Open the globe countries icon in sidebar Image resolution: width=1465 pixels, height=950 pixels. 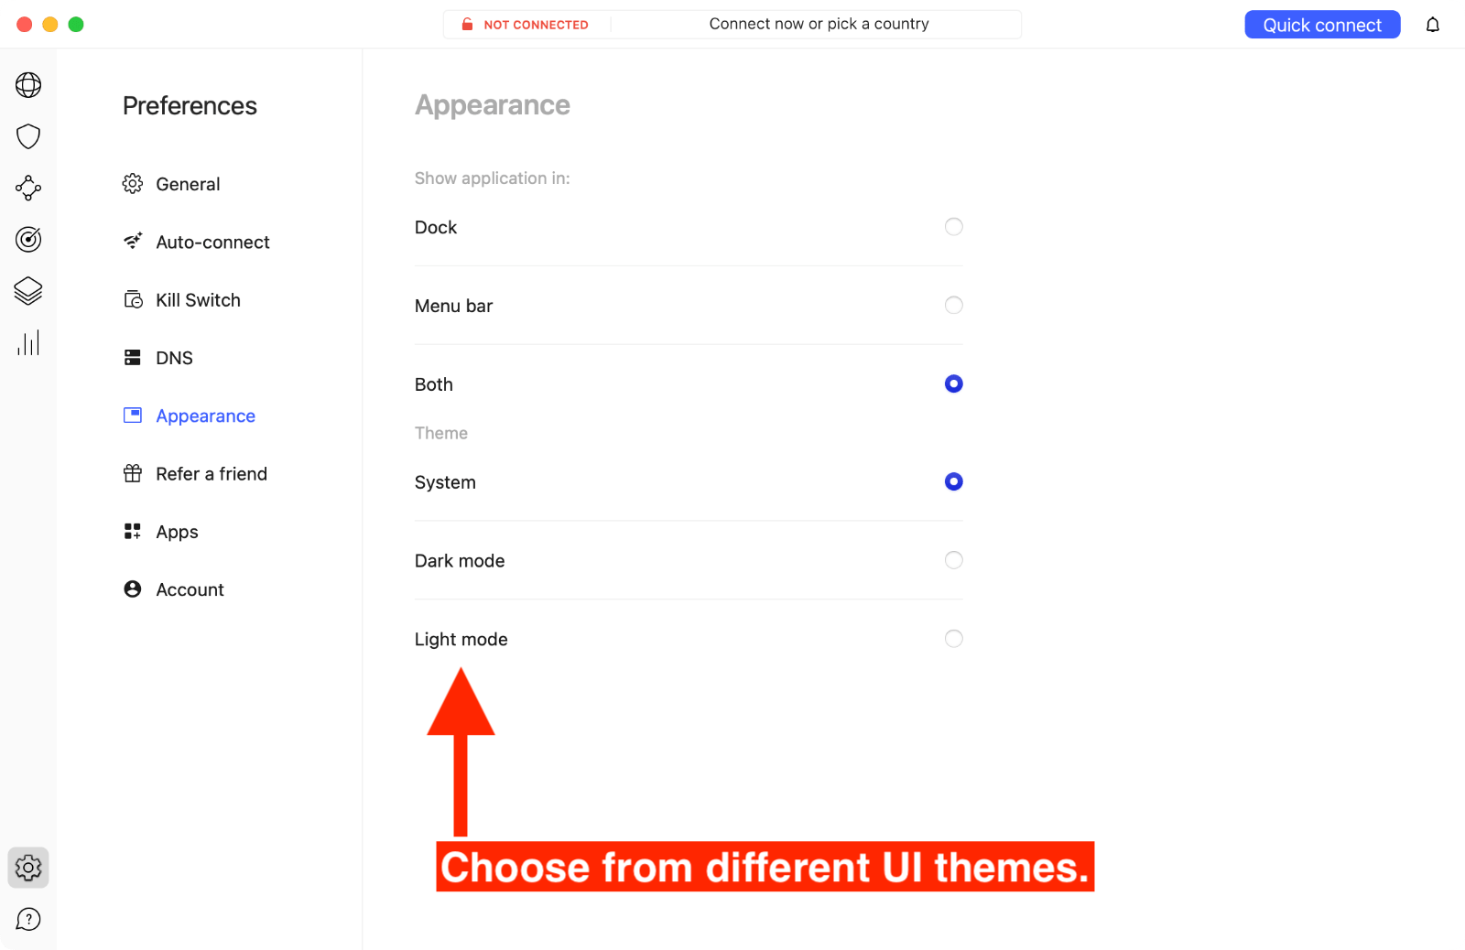(x=28, y=85)
